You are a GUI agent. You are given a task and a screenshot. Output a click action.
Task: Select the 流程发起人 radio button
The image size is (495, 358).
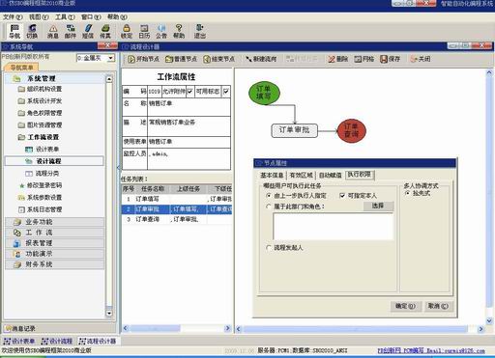pyautogui.click(x=269, y=248)
